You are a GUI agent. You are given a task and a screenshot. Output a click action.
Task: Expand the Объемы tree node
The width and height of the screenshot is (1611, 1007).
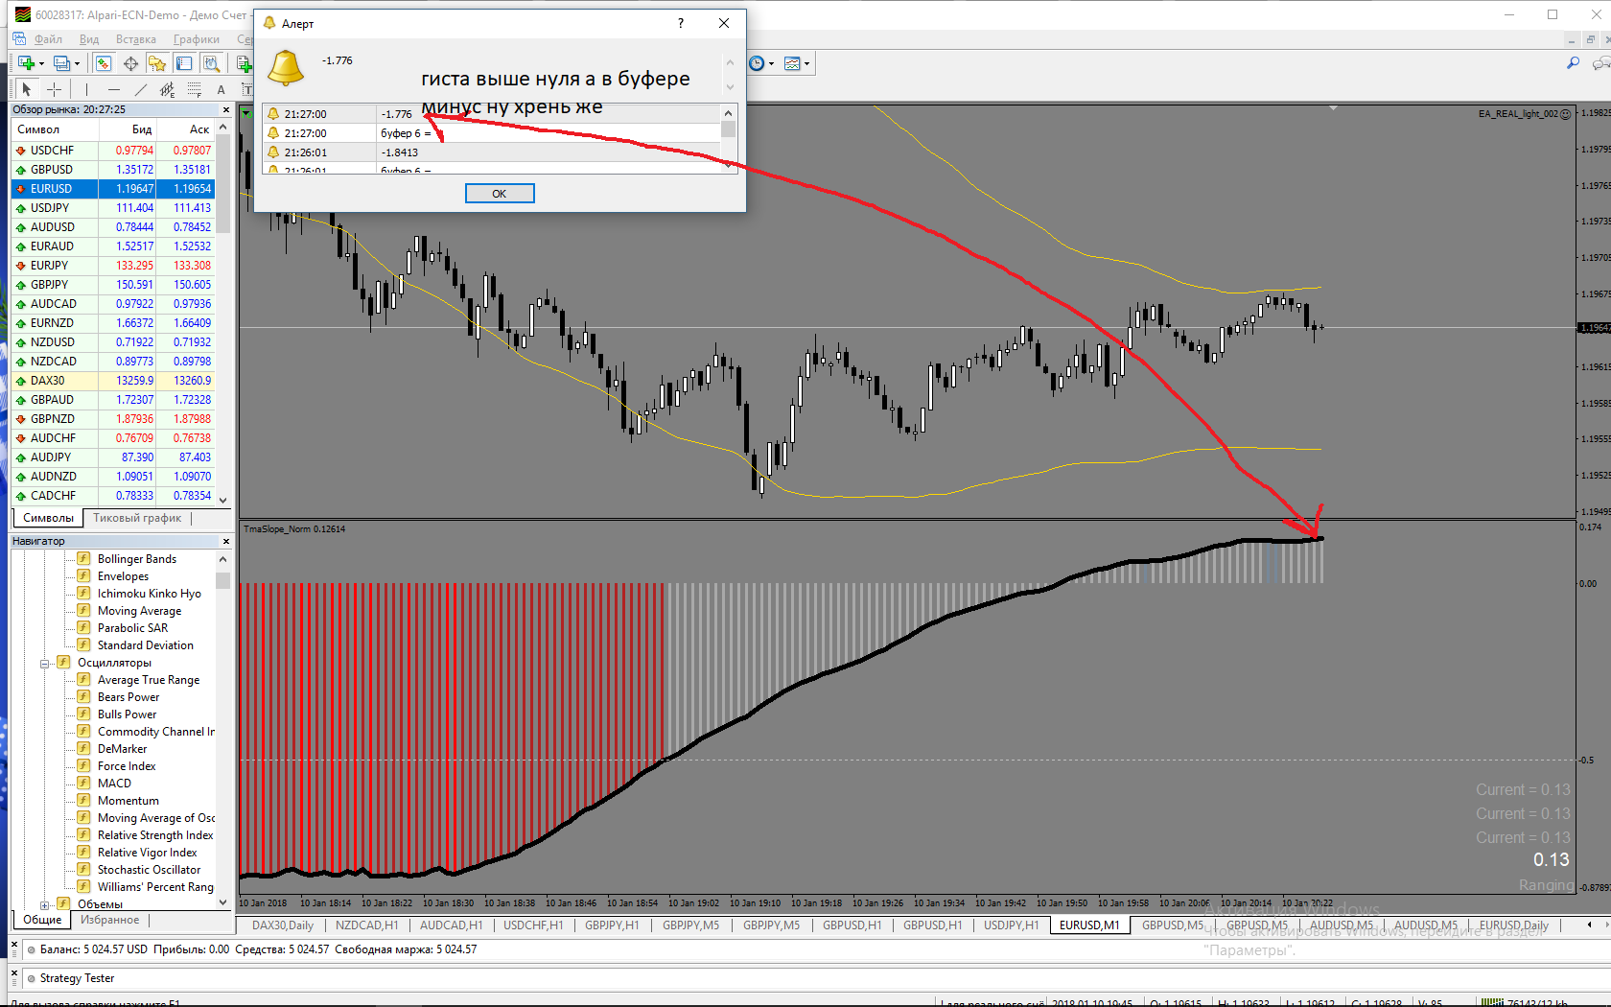coord(44,904)
